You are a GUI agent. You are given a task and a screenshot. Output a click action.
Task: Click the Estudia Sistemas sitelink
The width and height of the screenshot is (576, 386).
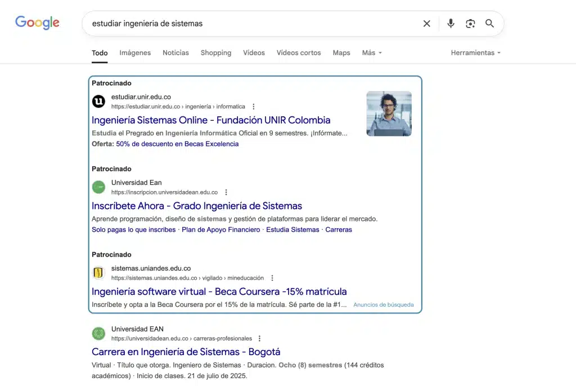coord(292,230)
